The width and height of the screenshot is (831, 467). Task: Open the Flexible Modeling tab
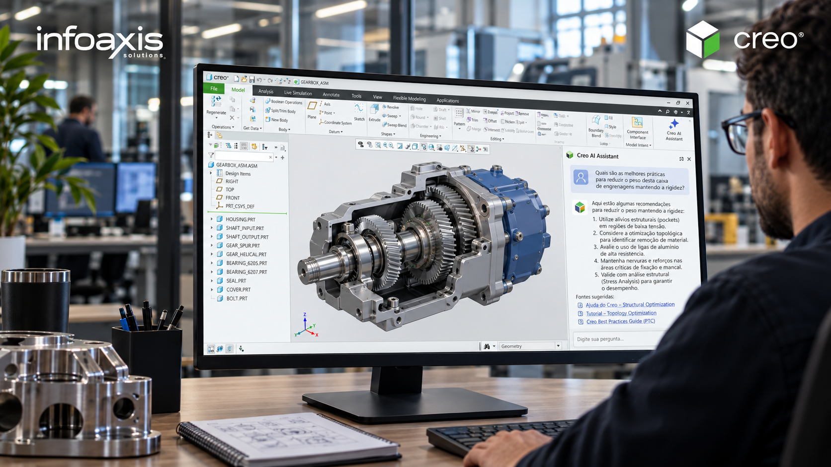(410, 98)
